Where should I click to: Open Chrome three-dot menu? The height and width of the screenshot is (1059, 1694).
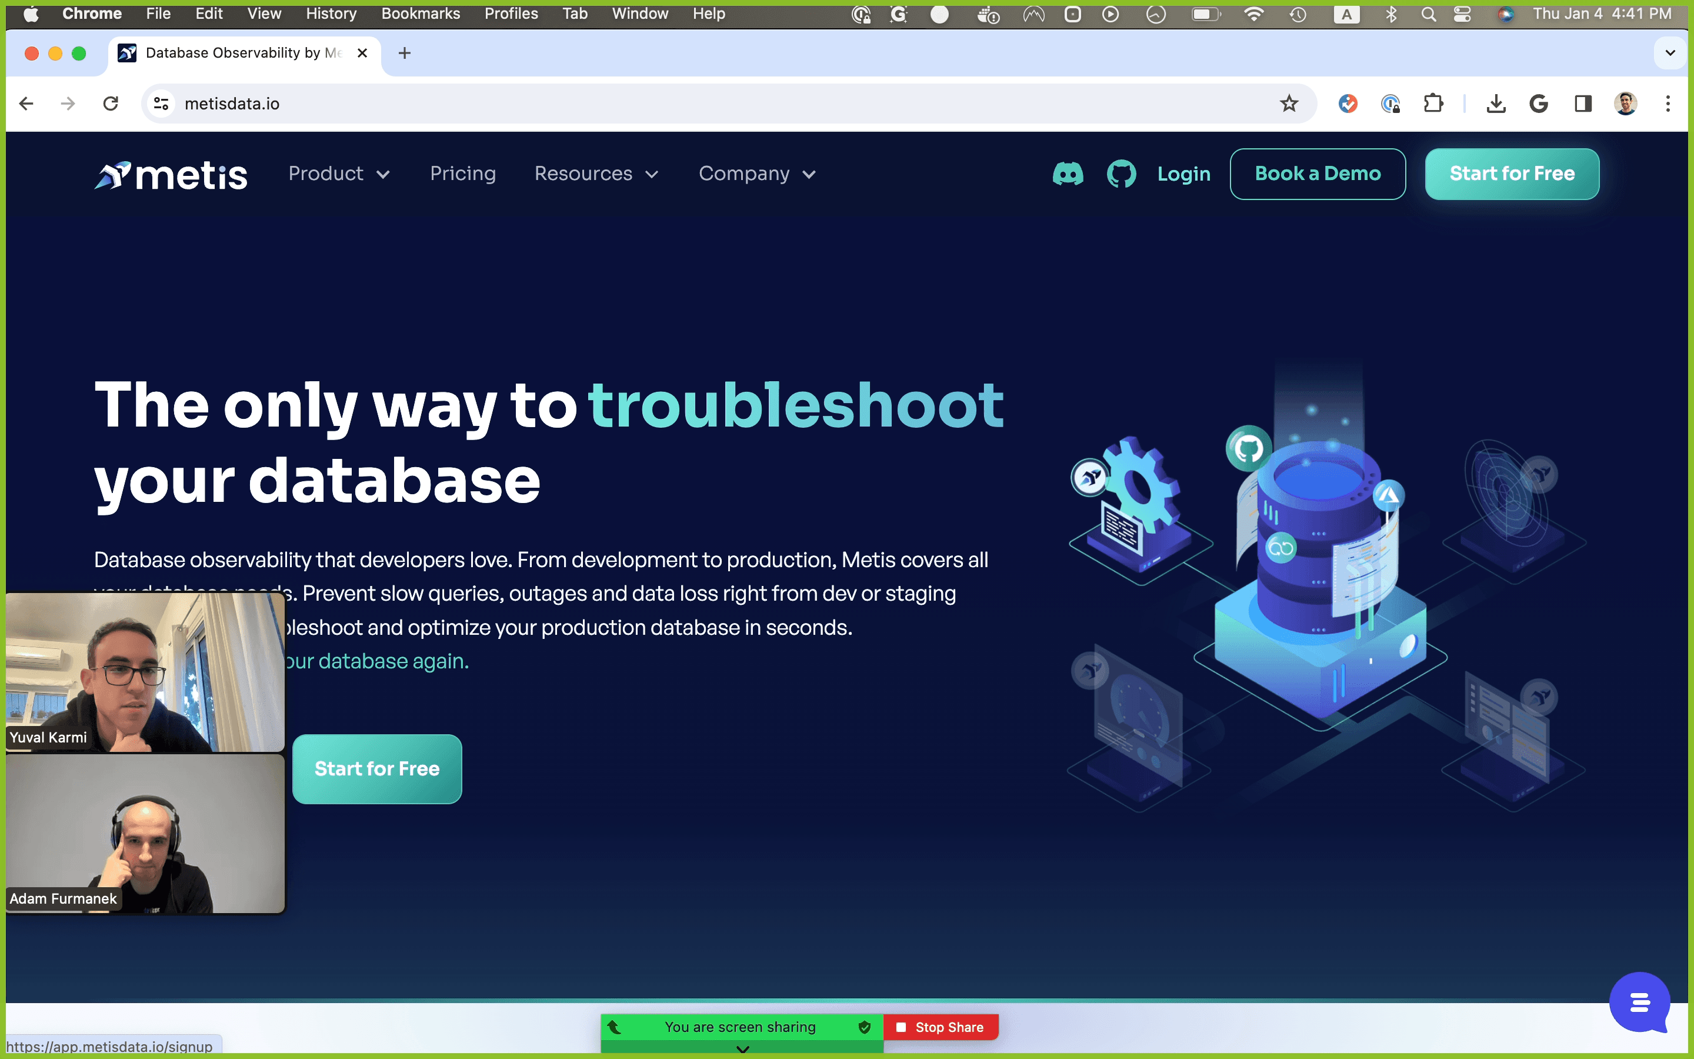[x=1668, y=104]
